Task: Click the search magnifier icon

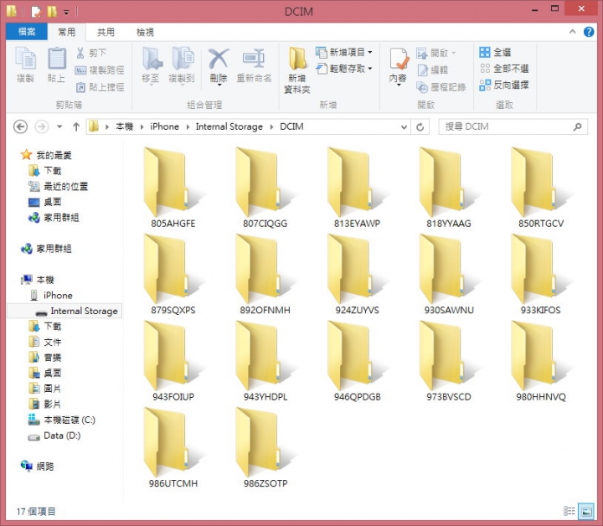Action: (578, 126)
